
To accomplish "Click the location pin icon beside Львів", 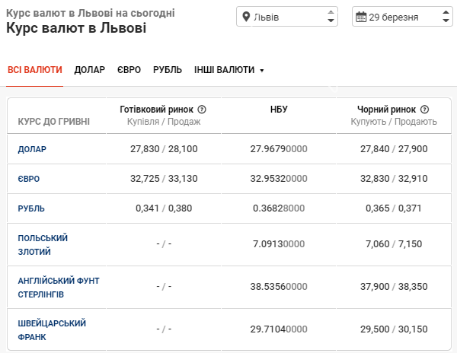I will coord(246,17).
